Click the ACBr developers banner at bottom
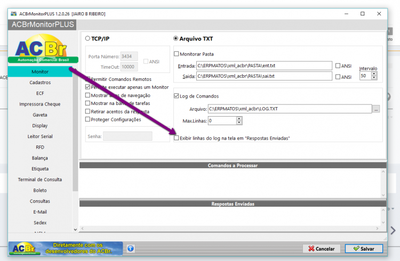The height and width of the screenshot is (261, 400). tap(66, 248)
